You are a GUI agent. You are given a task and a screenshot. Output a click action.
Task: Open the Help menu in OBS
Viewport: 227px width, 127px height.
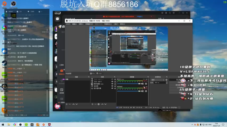click(122, 24)
